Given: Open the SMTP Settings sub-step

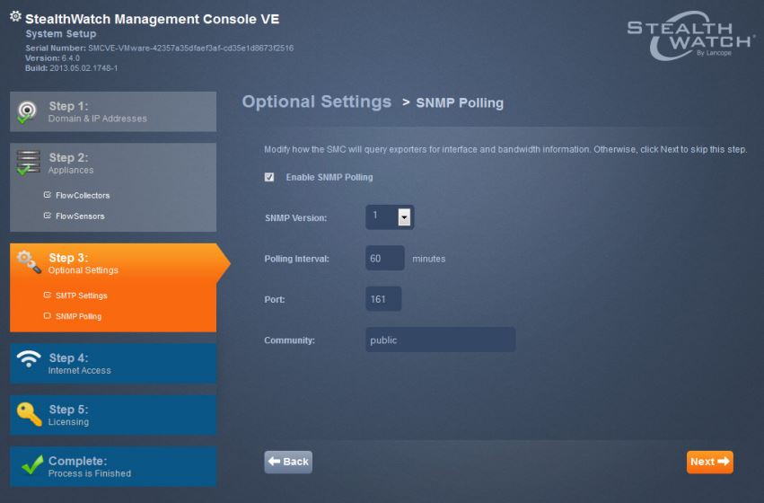Looking at the screenshot, I should (x=82, y=296).
